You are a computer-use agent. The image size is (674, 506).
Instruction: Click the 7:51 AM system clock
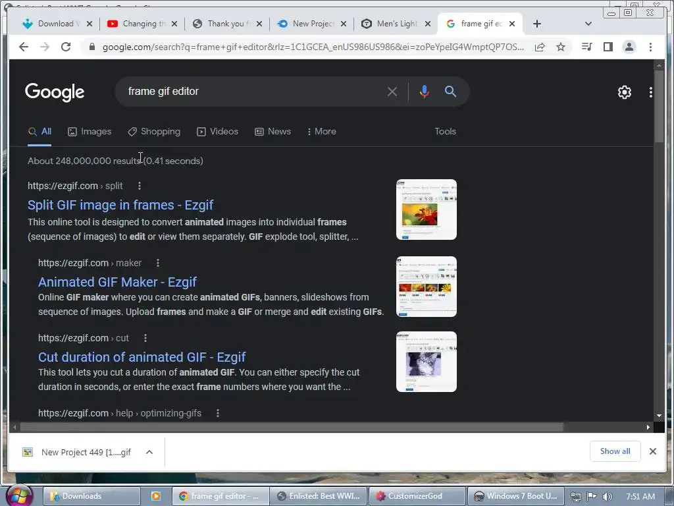(640, 497)
